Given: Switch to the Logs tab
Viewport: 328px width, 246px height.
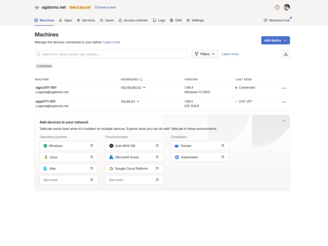Looking at the screenshot, I should 159,20.
